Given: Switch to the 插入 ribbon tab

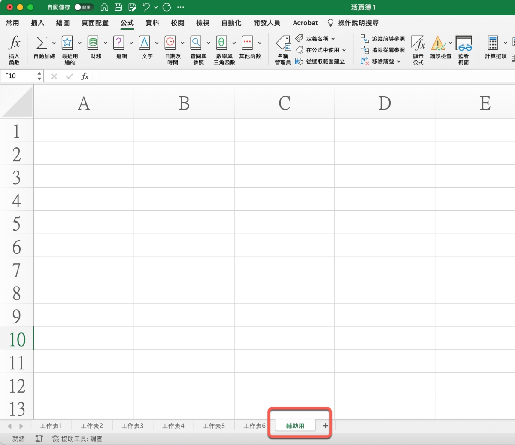Looking at the screenshot, I should [38, 23].
